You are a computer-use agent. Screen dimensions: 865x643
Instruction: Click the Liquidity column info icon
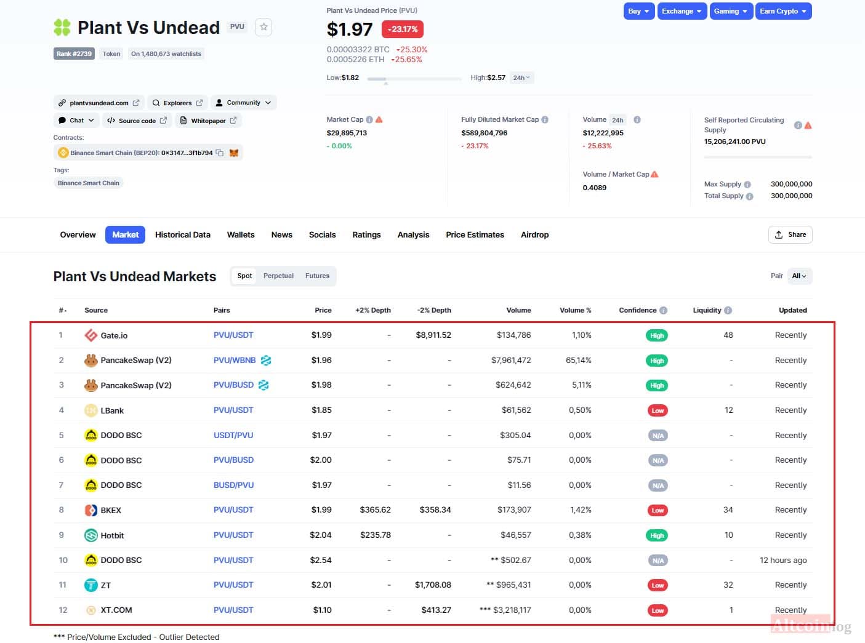click(x=728, y=310)
